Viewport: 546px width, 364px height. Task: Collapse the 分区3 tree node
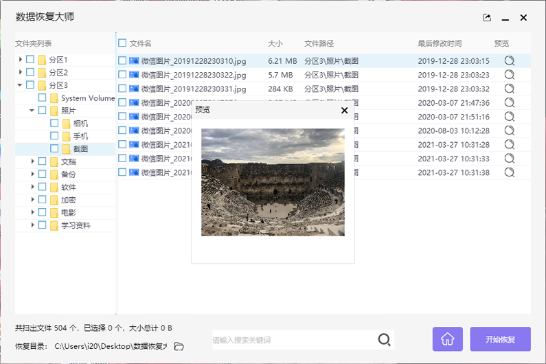coord(20,85)
